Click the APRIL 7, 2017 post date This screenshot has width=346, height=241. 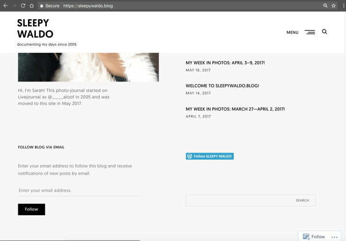[198, 117]
